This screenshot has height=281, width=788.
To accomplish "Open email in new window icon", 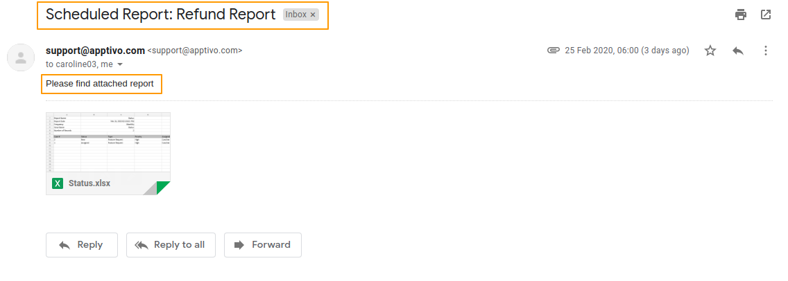I will tap(766, 15).
